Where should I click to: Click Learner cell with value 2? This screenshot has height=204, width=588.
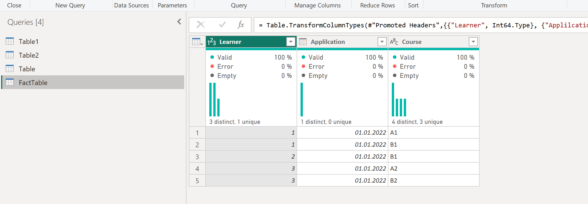point(251,157)
